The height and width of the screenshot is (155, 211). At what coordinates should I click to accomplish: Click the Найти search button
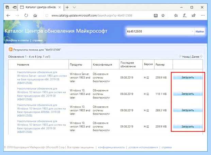pos(199,32)
